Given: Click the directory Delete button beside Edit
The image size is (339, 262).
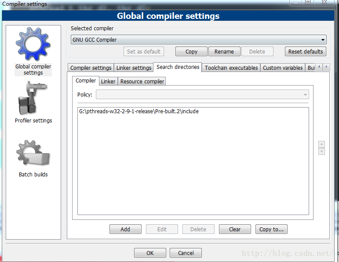Looking at the screenshot, I should point(198,229).
